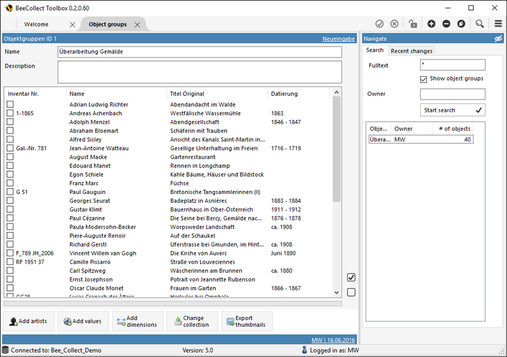
Task: Click the Name input field
Action: point(199,52)
